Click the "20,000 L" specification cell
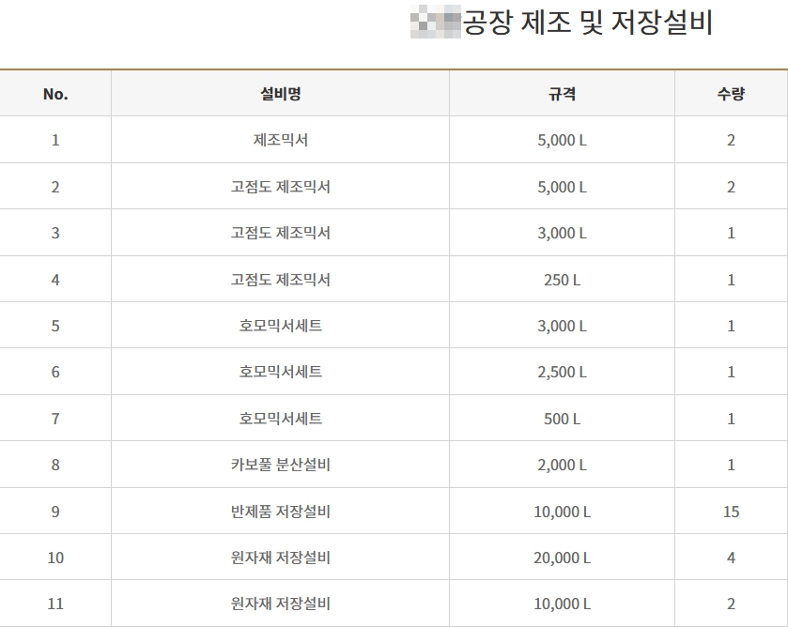Image resolution: width=788 pixels, height=627 pixels. (562, 558)
